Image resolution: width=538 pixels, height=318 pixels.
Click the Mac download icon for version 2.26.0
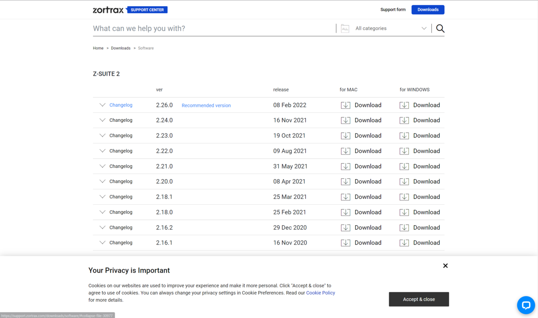click(346, 105)
